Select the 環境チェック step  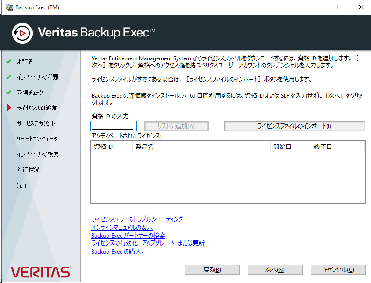pos(30,92)
